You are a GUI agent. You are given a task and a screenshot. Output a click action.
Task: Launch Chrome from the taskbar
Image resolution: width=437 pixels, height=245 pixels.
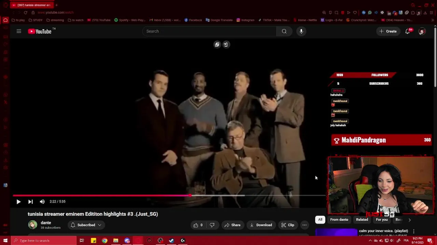pyautogui.click(x=105, y=241)
